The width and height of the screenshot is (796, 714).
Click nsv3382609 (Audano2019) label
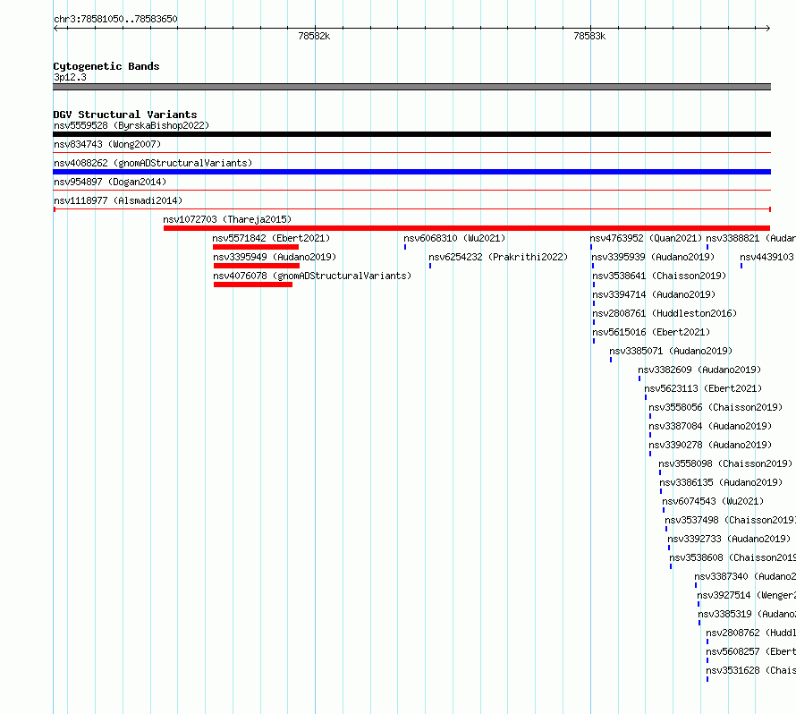tap(699, 370)
